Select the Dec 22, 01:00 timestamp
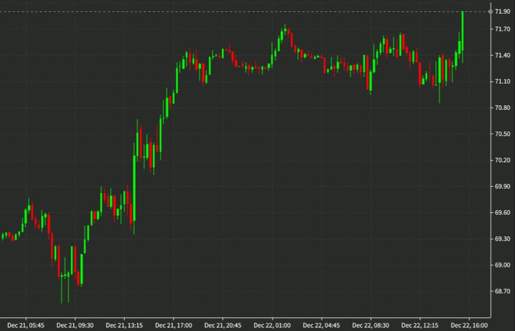Viewport: 515px width, 331px height. click(273, 324)
